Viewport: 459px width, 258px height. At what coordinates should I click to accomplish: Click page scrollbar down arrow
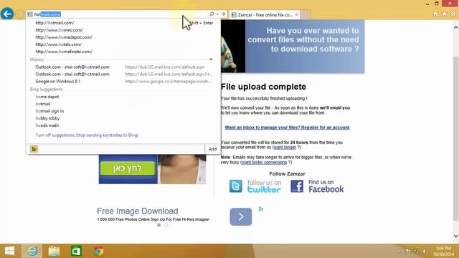coord(456,236)
